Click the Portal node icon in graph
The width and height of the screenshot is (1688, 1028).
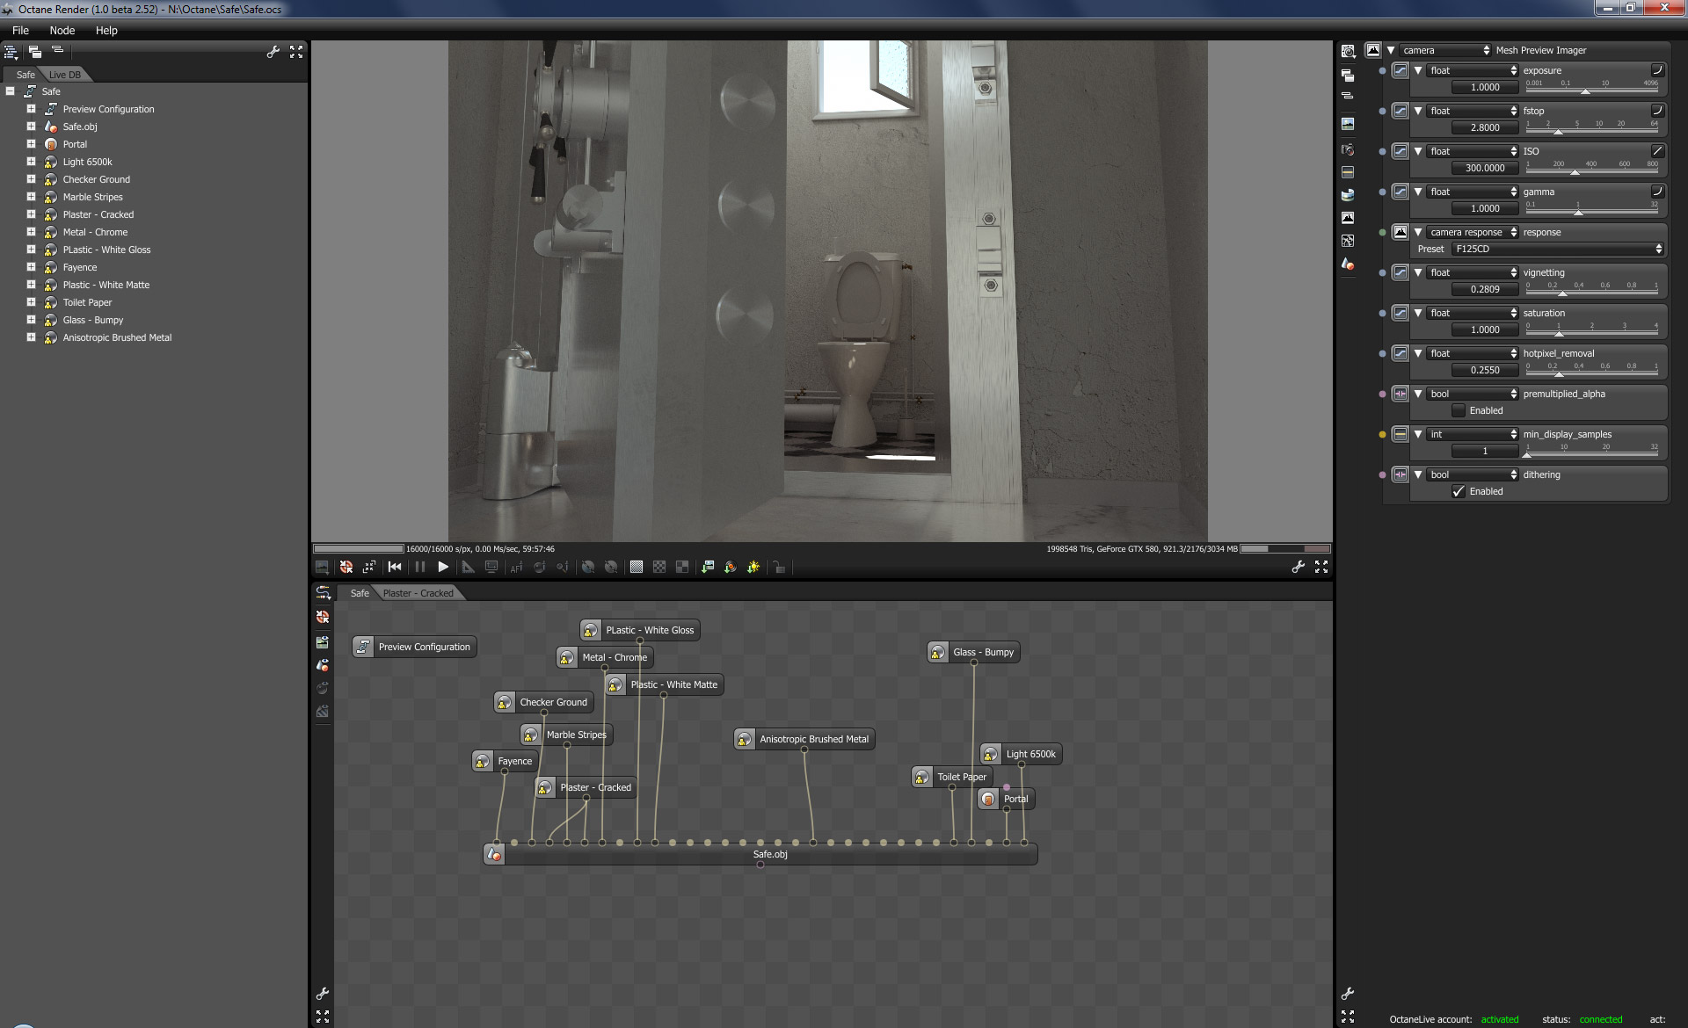pos(988,799)
